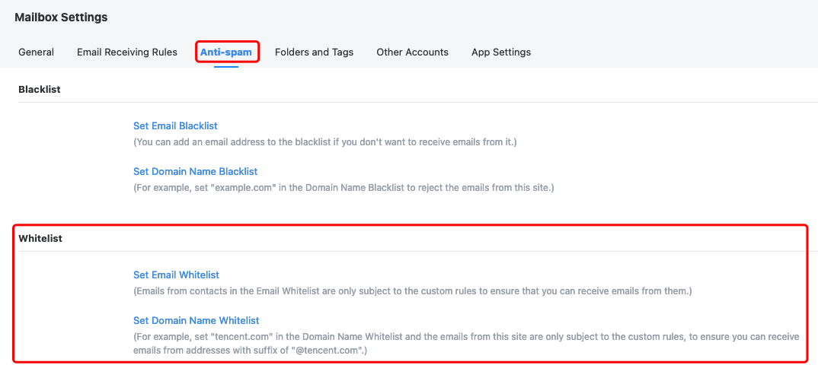Open the Other Accounts tab
818x365 pixels.
(x=412, y=52)
